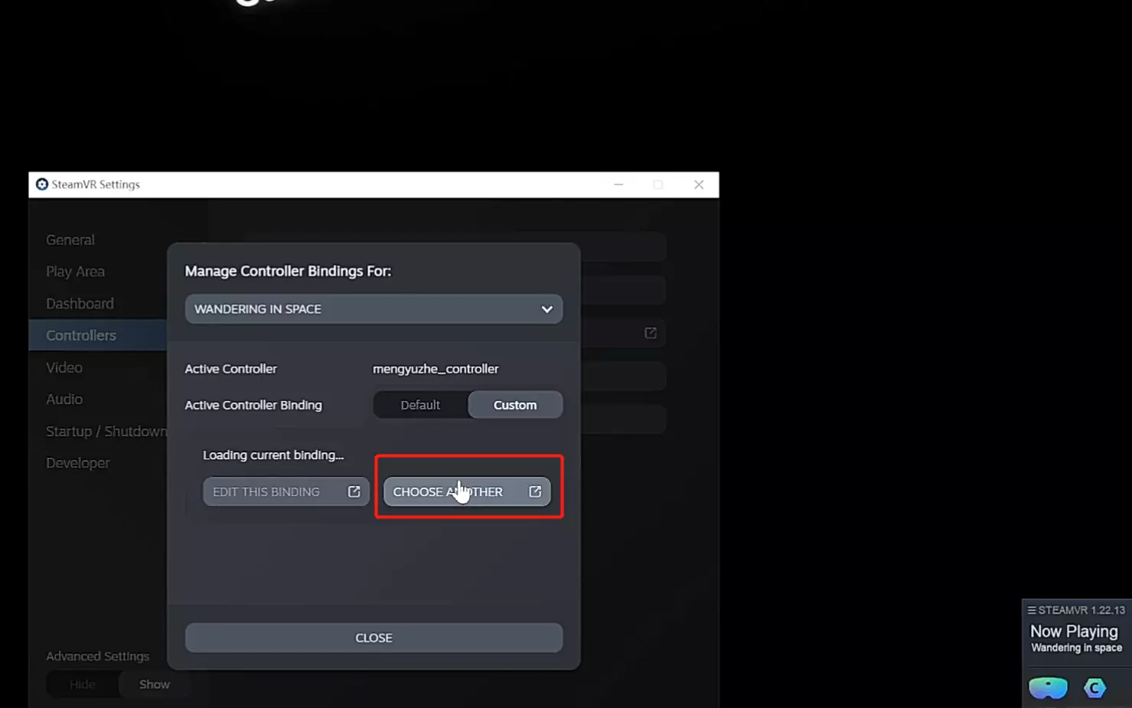Select Default controller binding
1132x708 pixels.
coord(420,405)
